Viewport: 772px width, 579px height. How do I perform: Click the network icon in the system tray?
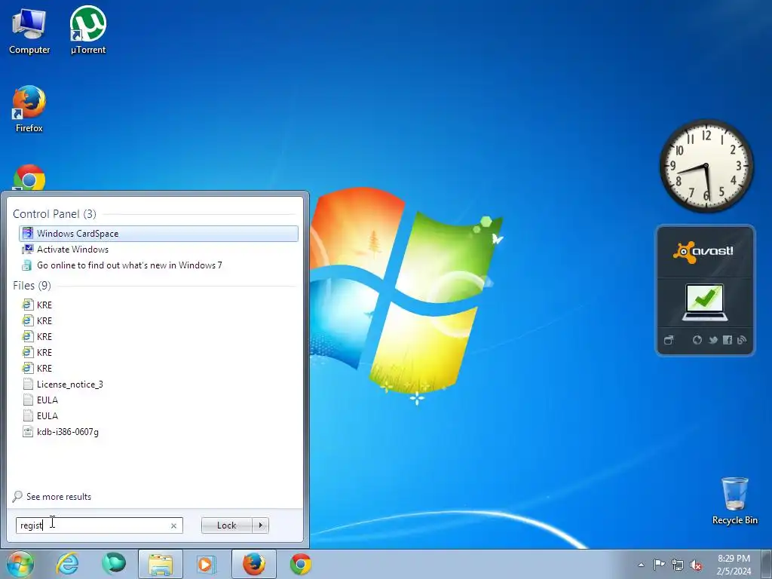point(678,565)
